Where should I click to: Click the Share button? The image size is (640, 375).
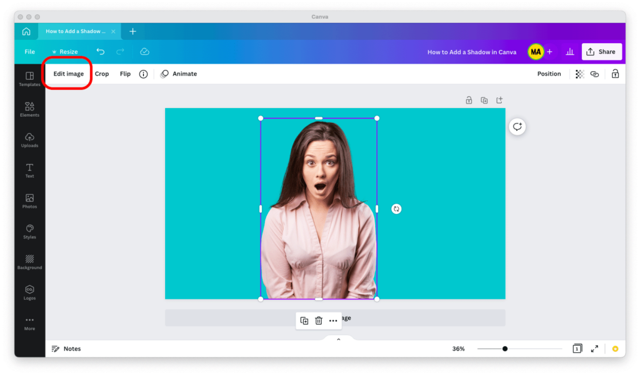coord(602,52)
